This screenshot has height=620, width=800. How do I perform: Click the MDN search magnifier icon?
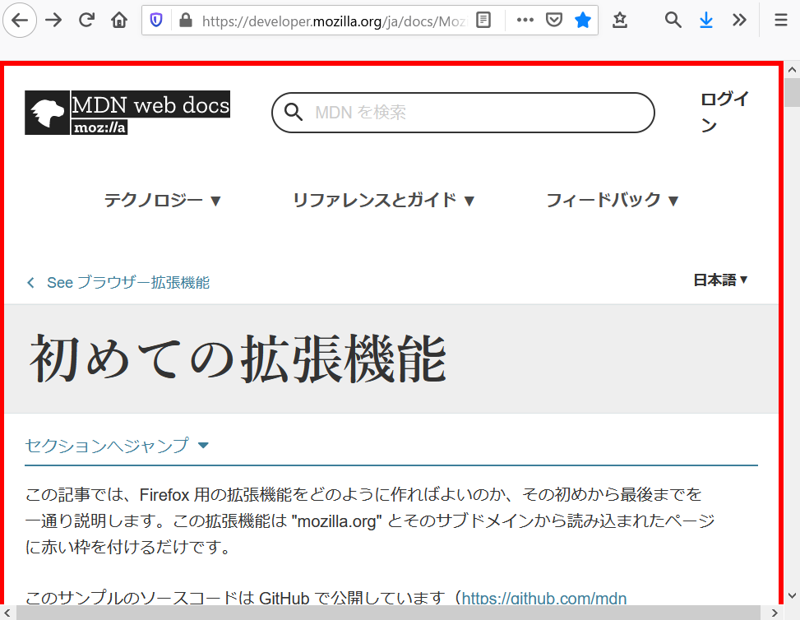(294, 112)
